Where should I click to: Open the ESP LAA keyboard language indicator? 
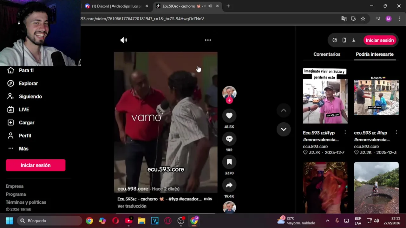coord(358,221)
